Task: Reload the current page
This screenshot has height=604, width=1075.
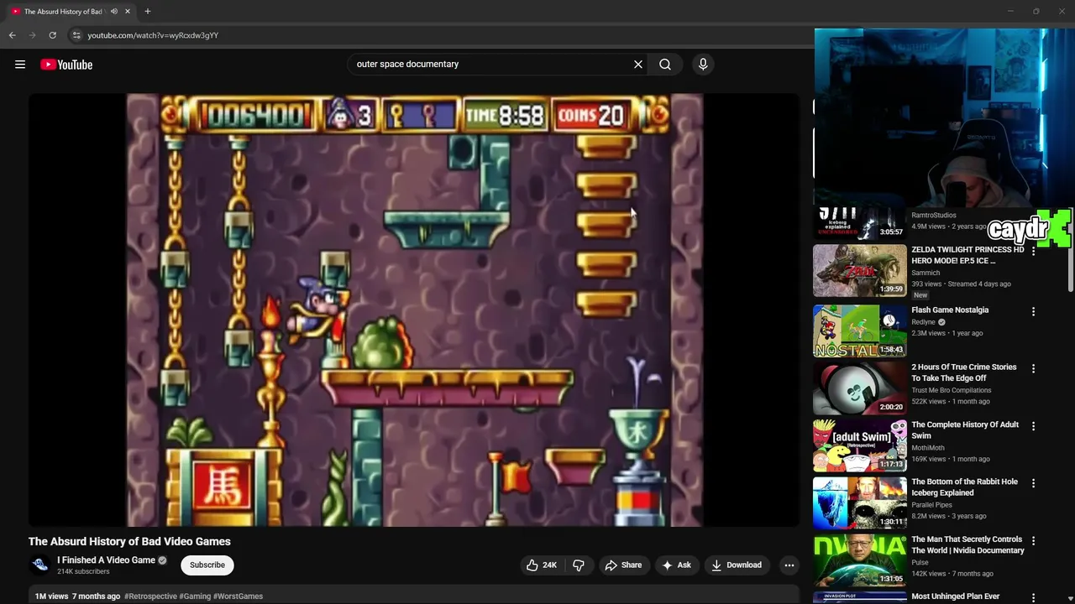Action: [52, 35]
